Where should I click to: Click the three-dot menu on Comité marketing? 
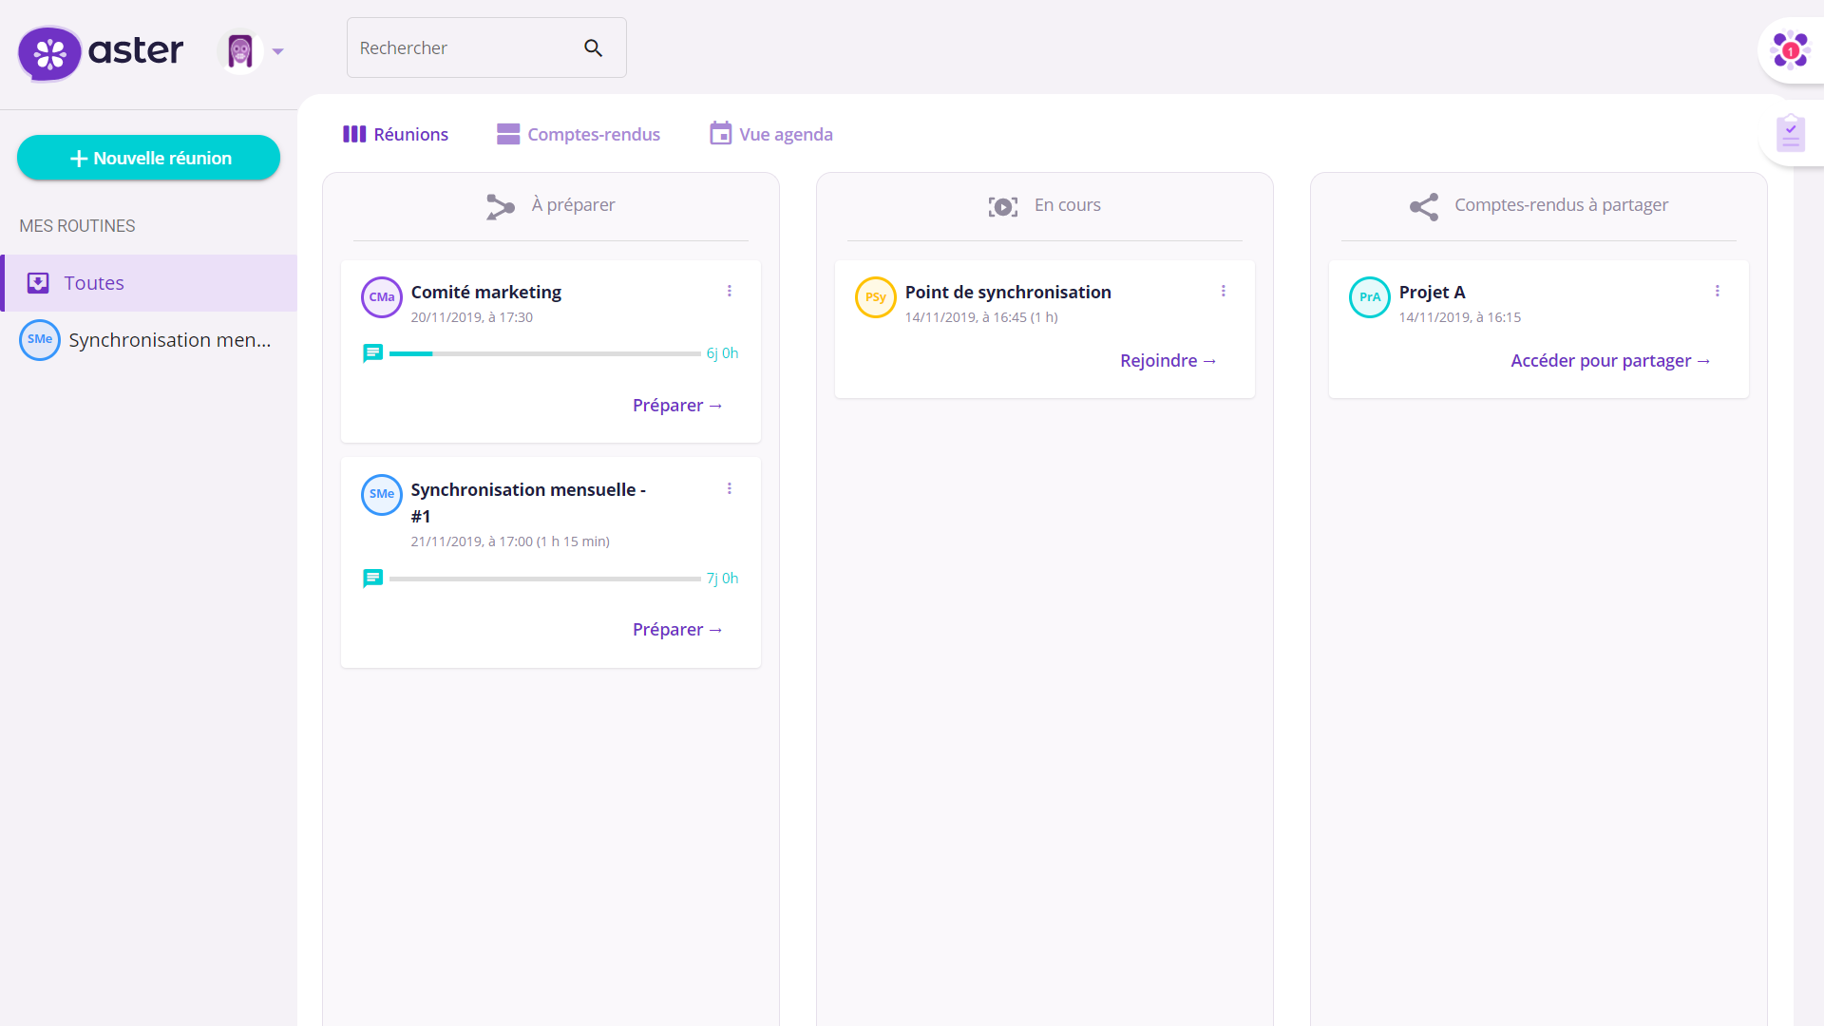click(729, 291)
